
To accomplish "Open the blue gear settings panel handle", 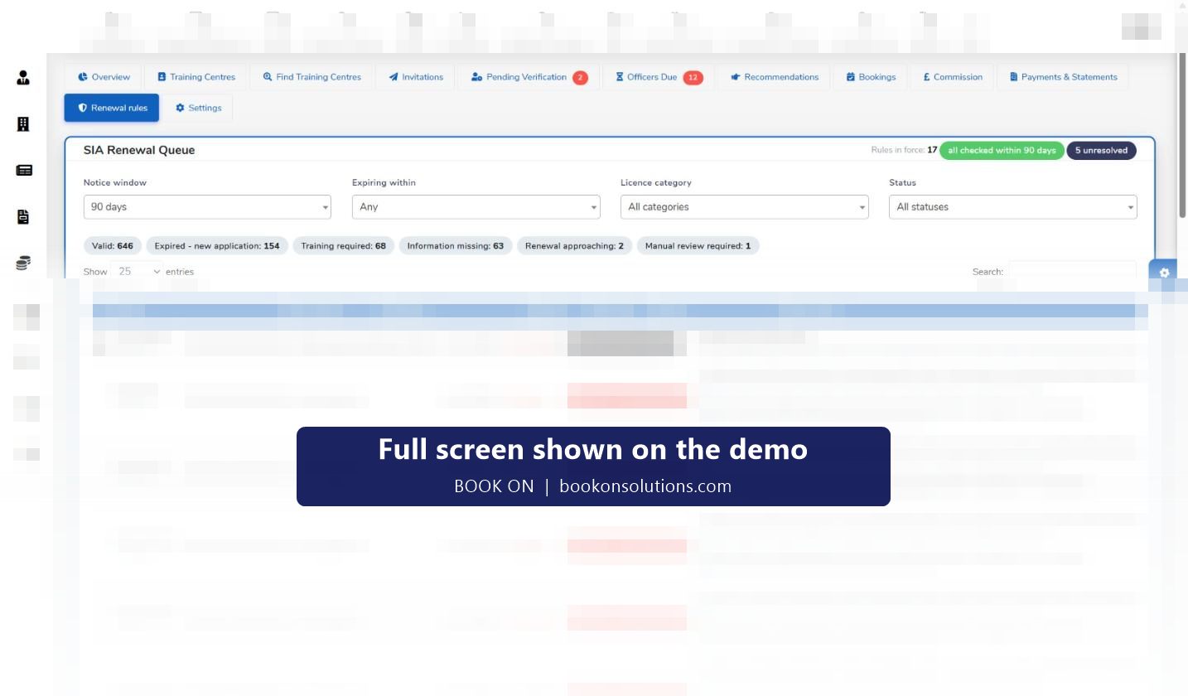I will click(x=1164, y=273).
